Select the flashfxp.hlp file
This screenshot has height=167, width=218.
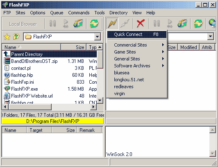coord(50,75)
